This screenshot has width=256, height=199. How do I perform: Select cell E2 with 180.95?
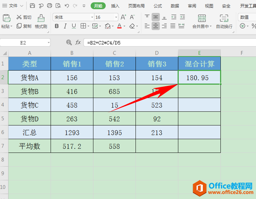[199, 77]
